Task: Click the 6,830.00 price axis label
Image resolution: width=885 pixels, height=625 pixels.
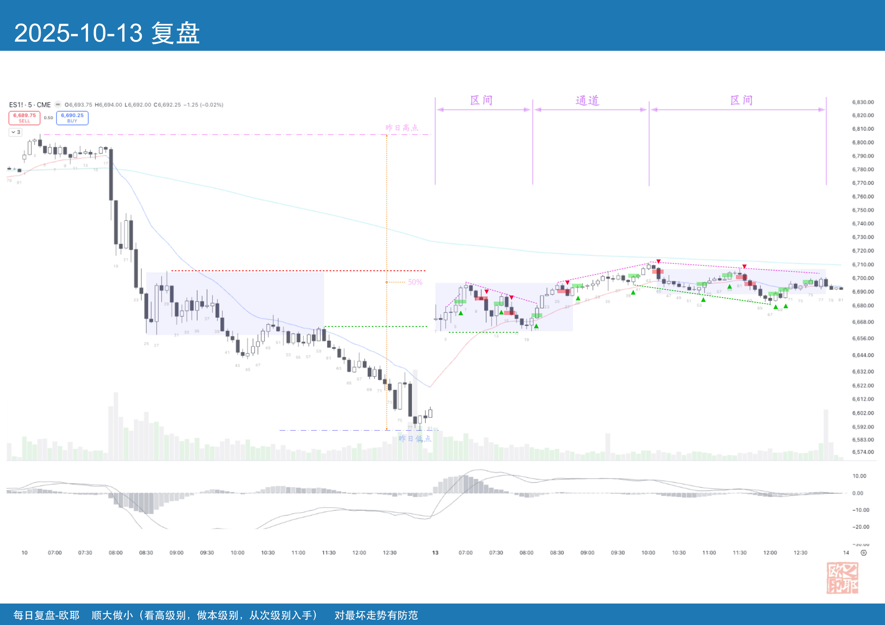Action: coord(863,102)
